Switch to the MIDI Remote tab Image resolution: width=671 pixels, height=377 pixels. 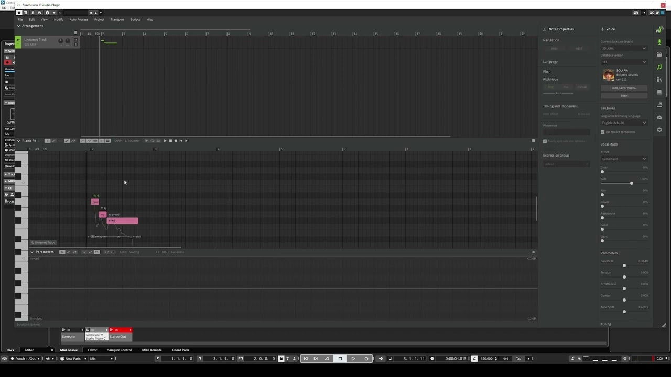click(152, 350)
